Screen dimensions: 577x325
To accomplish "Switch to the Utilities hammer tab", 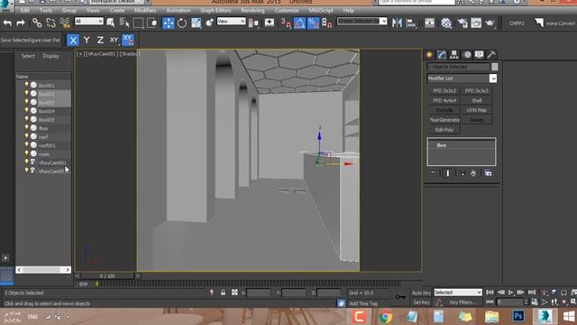I will point(490,55).
